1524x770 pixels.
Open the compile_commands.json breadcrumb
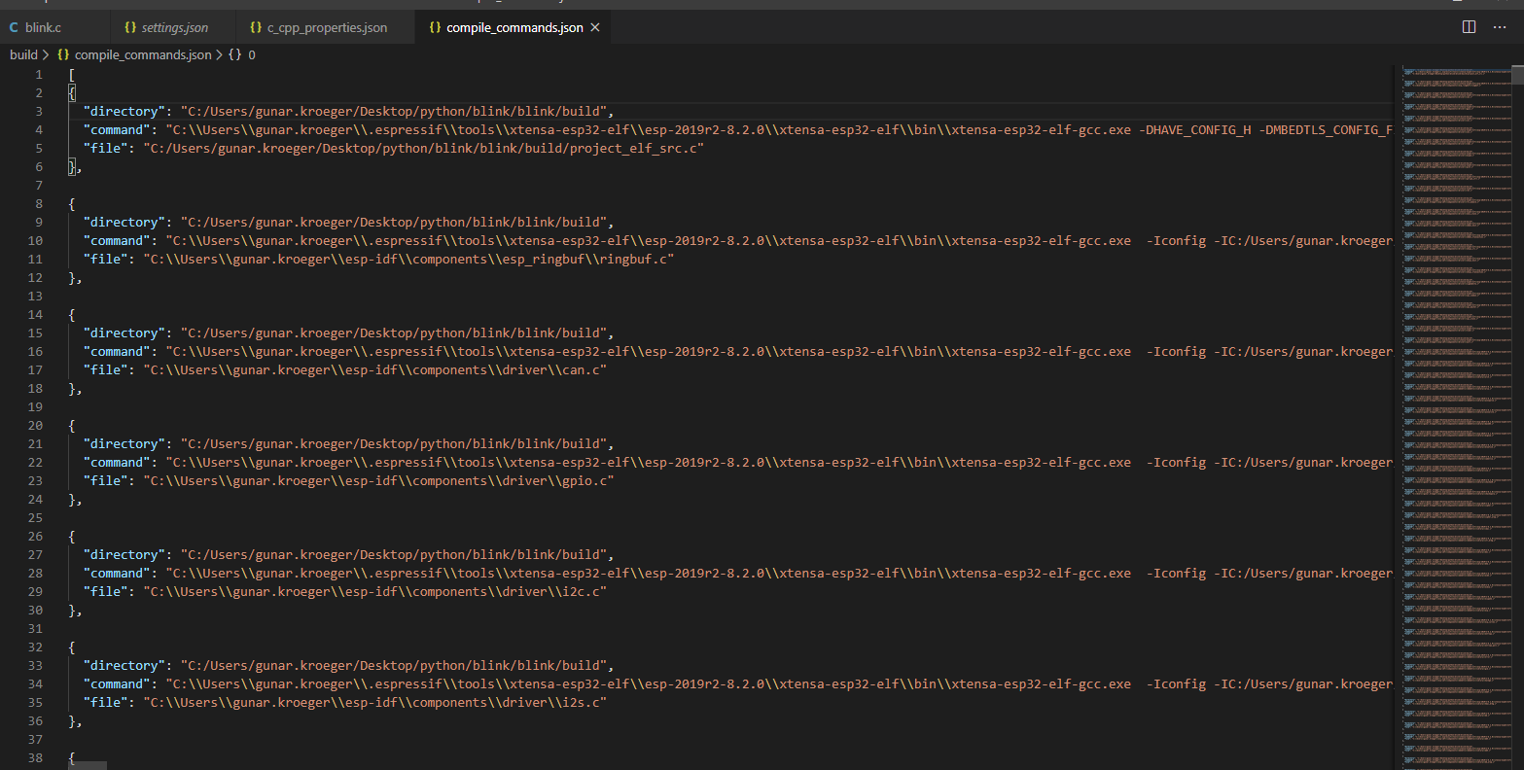tap(134, 54)
